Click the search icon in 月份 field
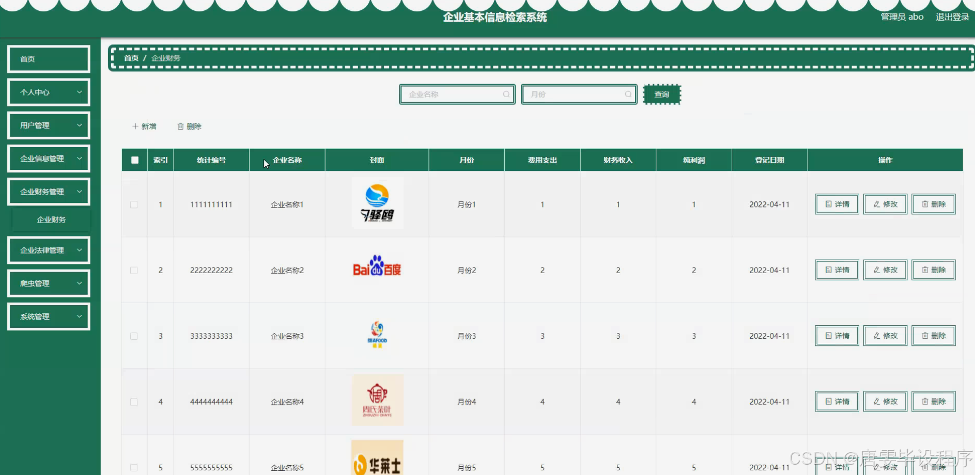Image resolution: width=975 pixels, height=475 pixels. (x=628, y=94)
